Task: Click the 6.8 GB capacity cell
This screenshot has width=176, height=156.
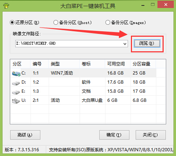Action: click(140, 100)
